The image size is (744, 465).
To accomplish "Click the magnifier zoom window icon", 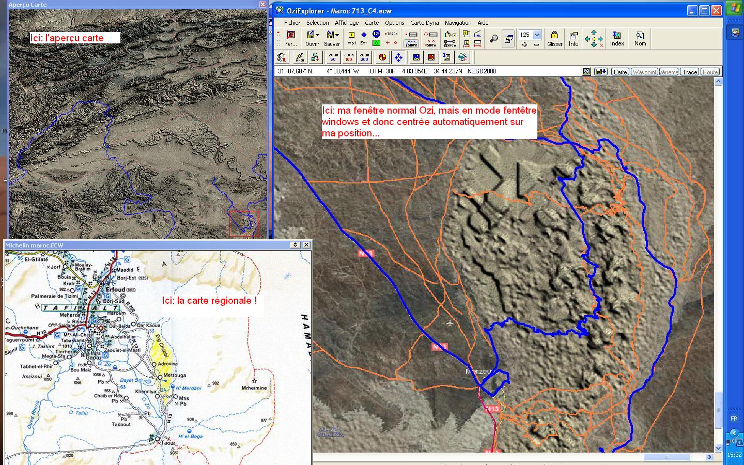I will 494,39.
